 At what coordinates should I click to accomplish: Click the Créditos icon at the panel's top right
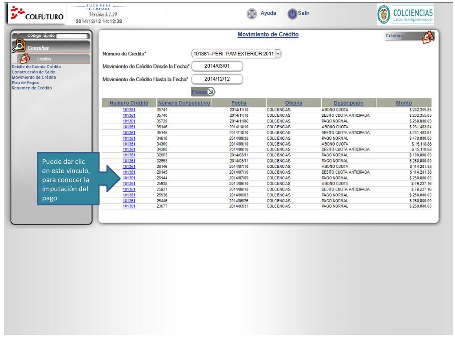tap(428, 37)
